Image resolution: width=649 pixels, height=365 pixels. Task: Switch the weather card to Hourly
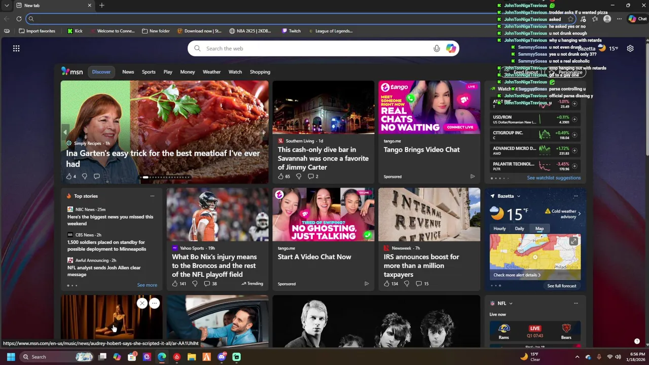pyautogui.click(x=499, y=229)
